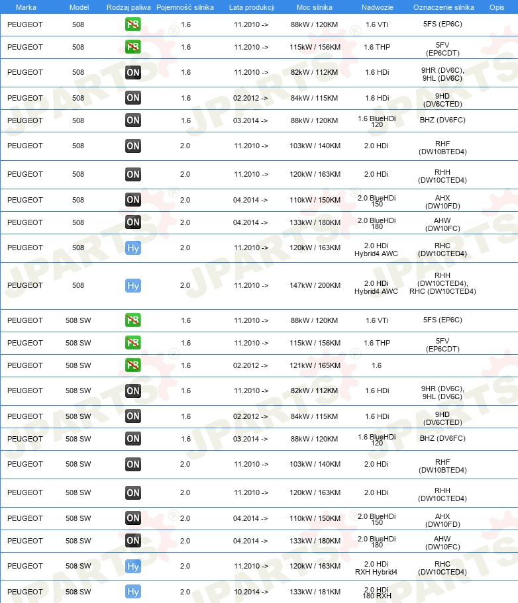Click Hy icon in 508 SW RXH Hybrid4 row
The width and height of the screenshot is (518, 603).
(x=132, y=566)
